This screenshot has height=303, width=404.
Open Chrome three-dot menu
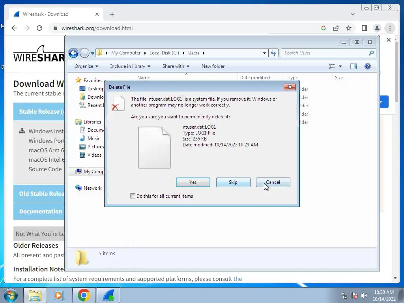tap(390, 28)
